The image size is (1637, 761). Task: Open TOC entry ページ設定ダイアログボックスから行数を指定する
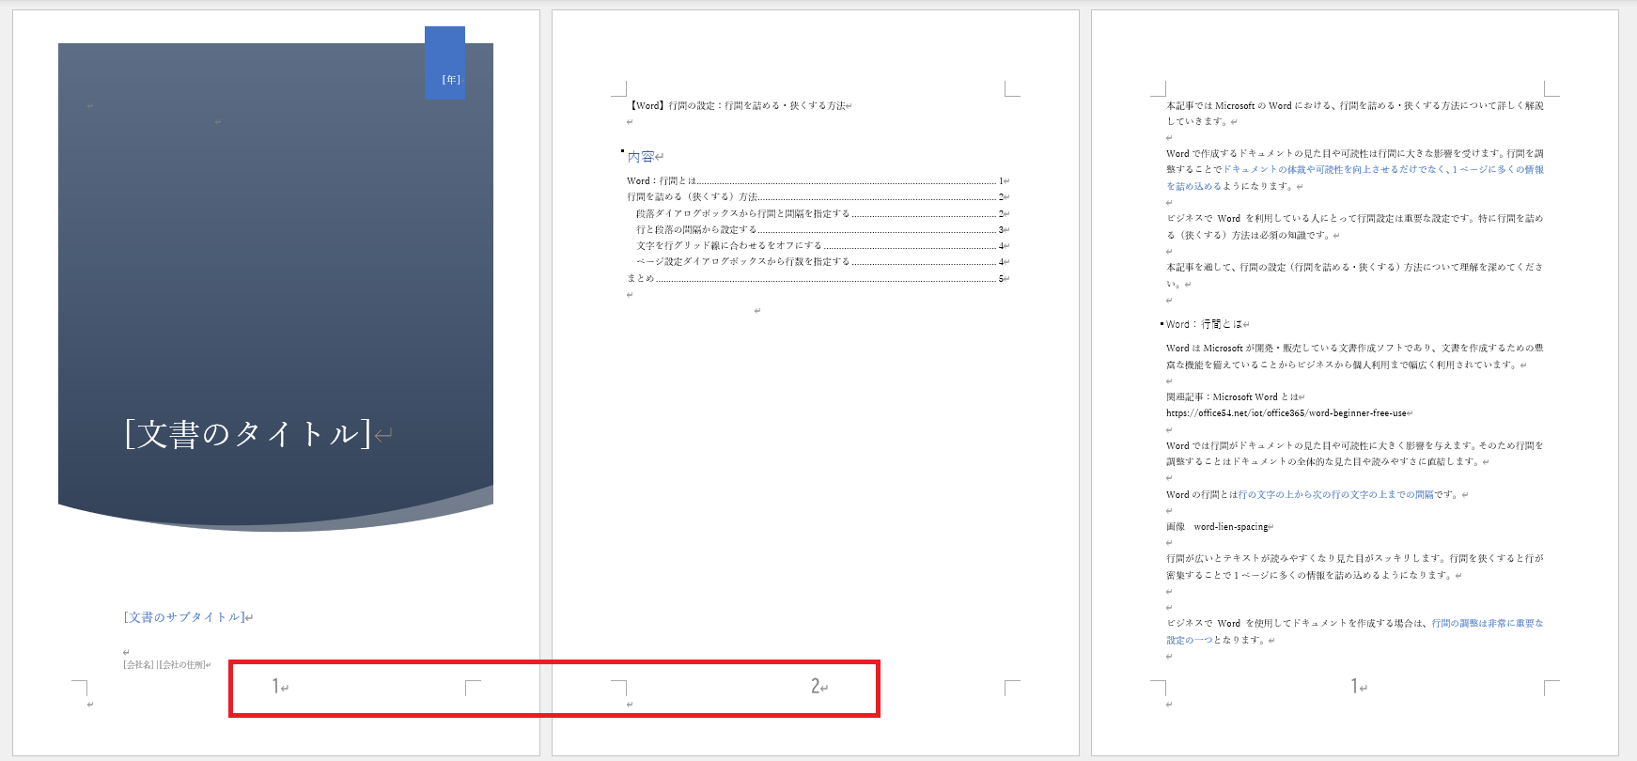[x=820, y=261]
